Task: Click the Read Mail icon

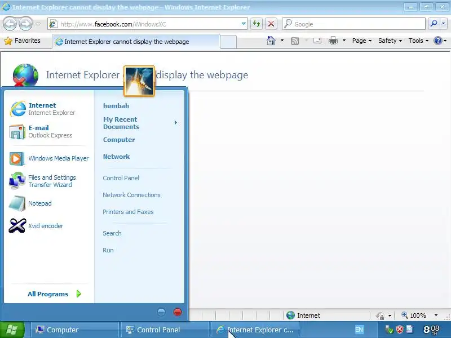Action: (317, 41)
